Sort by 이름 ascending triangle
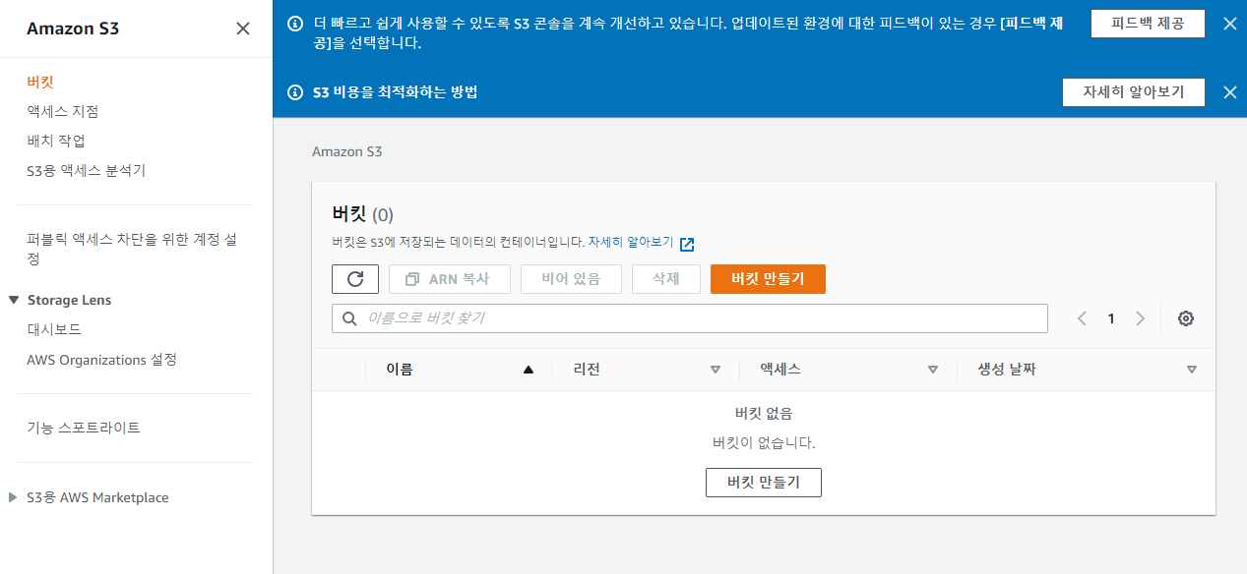 pos(529,370)
